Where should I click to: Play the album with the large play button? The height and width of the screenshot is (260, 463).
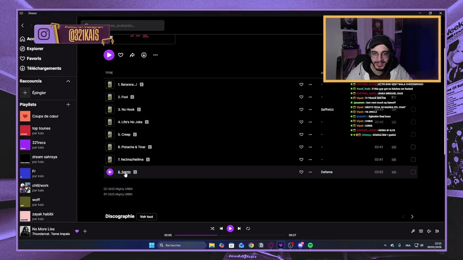point(109,55)
